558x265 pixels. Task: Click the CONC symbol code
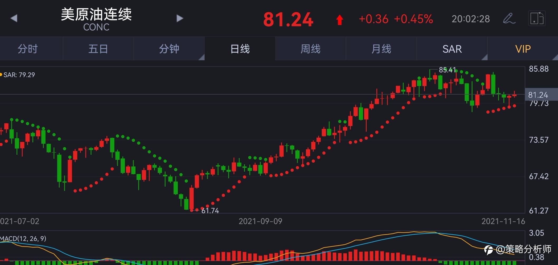[x=96, y=27]
